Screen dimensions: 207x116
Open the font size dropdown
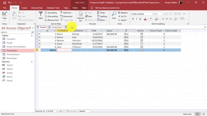coord(163,14)
